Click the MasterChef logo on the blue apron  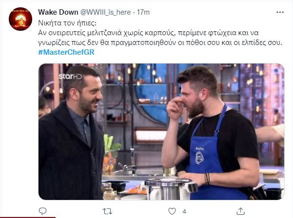point(199,157)
